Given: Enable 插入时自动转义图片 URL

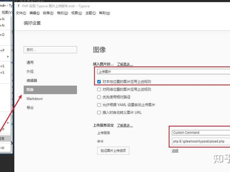Looking at the screenshot, I should click(99, 113).
